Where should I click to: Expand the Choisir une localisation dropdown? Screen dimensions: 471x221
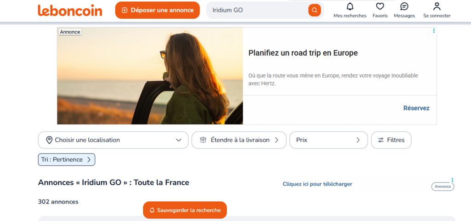[x=178, y=140]
